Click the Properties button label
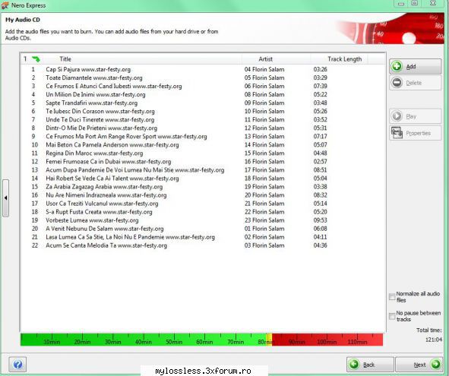 point(418,133)
